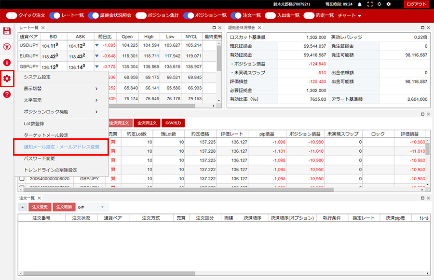Click the 注文変更 button

[40, 207]
